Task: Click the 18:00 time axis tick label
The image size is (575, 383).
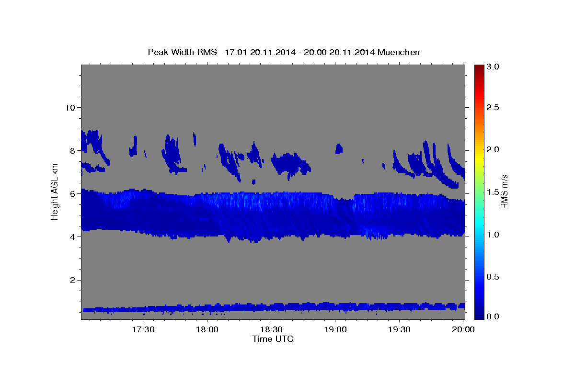Action: click(208, 330)
